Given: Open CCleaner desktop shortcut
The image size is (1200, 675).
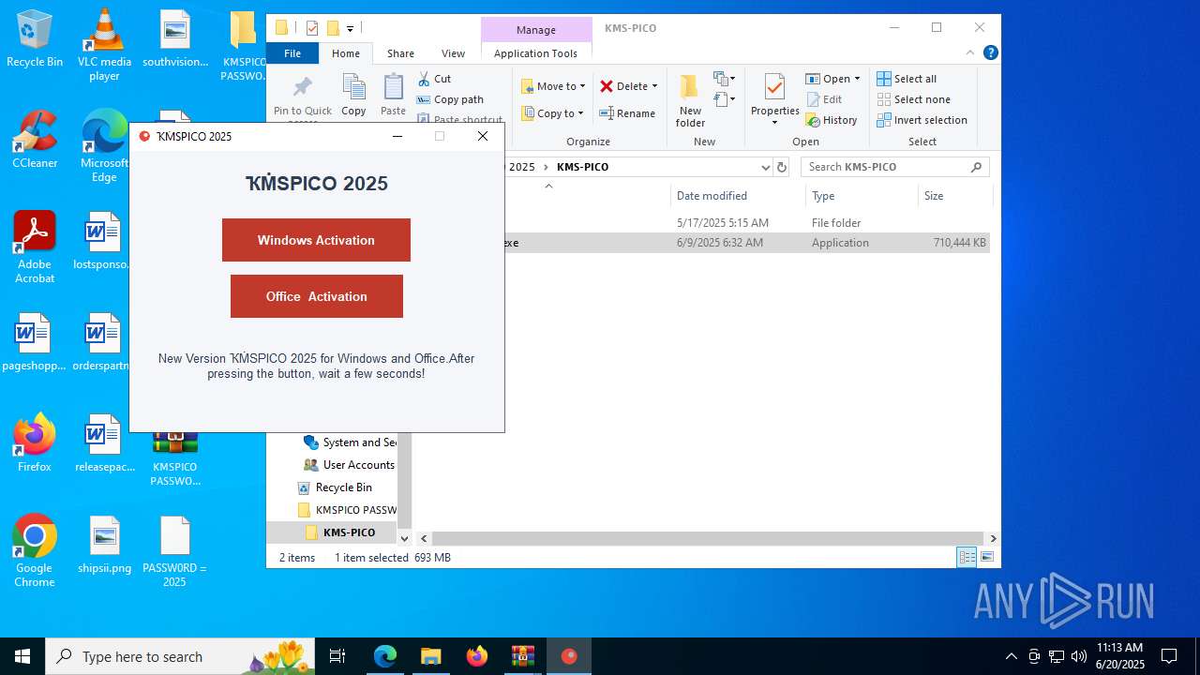Looking at the screenshot, I should pos(35,139).
